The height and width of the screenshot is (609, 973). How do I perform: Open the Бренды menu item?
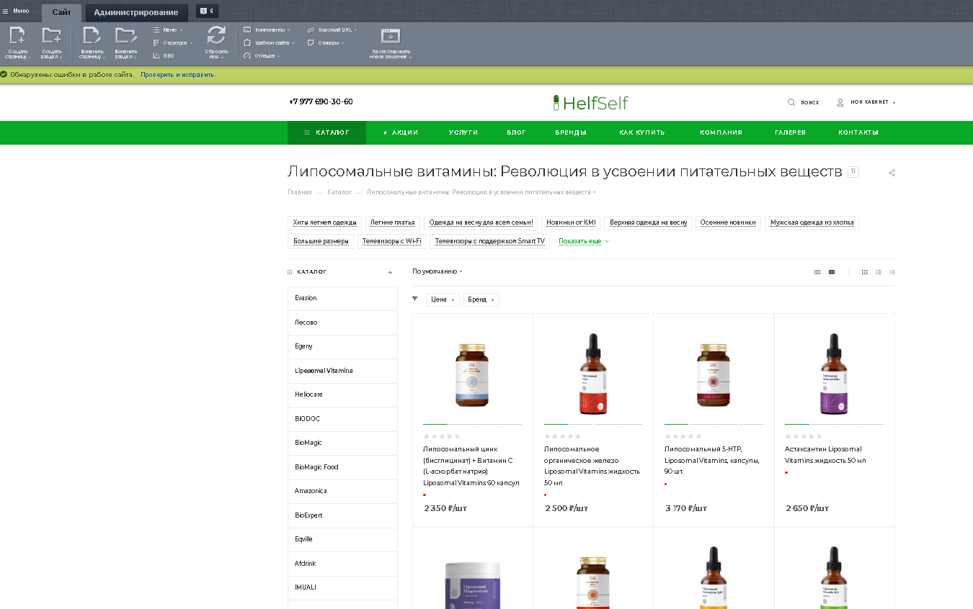click(571, 132)
